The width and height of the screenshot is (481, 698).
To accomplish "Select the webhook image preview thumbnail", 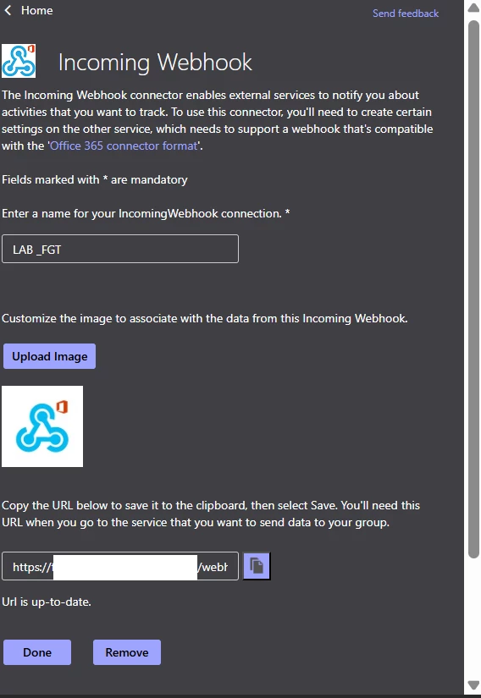I will pyautogui.click(x=42, y=426).
